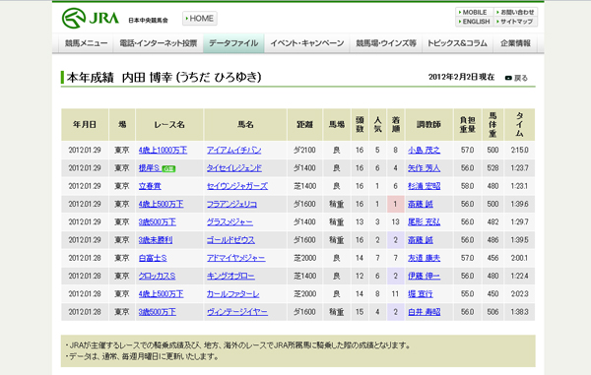591x375 pixels.
Task: Open horse フラアンジェリコ
Action: point(231,204)
